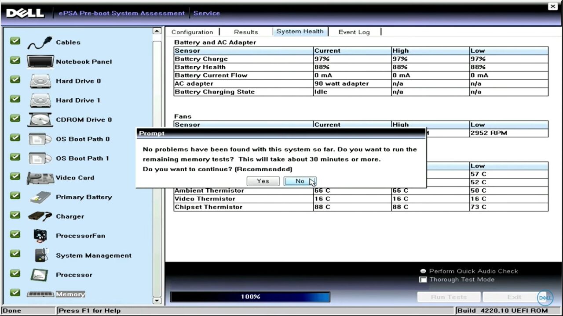Click the Chipset Thermistor row label
Screen dimensions: 563x316
click(x=208, y=207)
